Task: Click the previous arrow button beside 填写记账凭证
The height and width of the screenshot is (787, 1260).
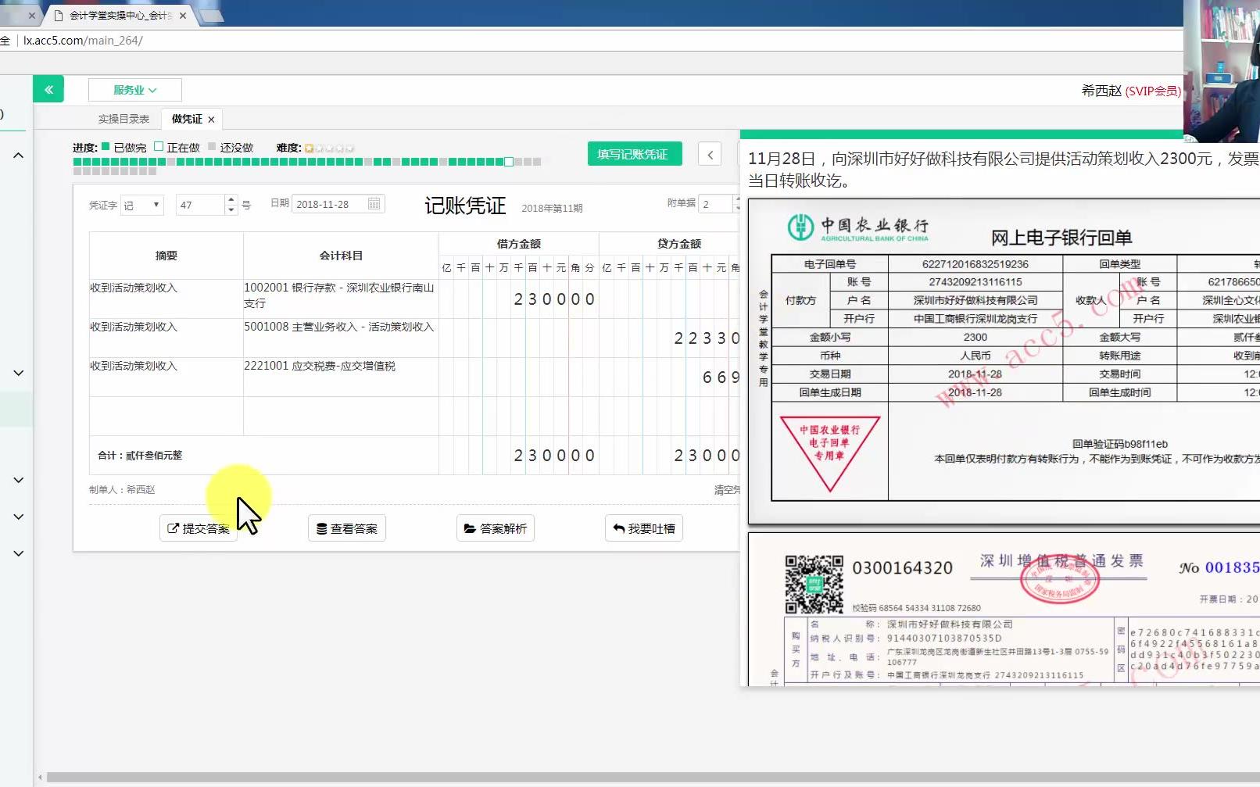Action: (x=710, y=154)
